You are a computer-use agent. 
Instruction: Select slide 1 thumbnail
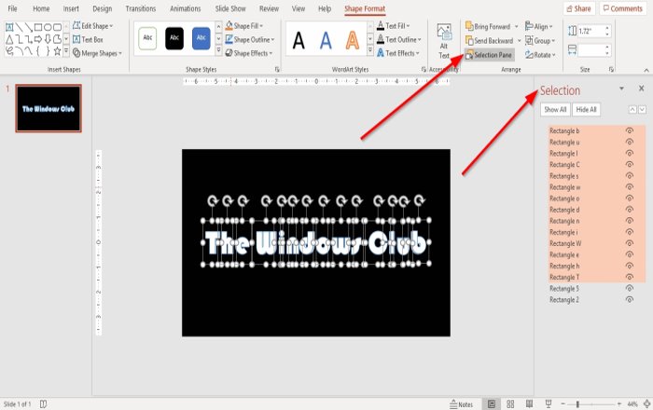pyautogui.click(x=49, y=108)
